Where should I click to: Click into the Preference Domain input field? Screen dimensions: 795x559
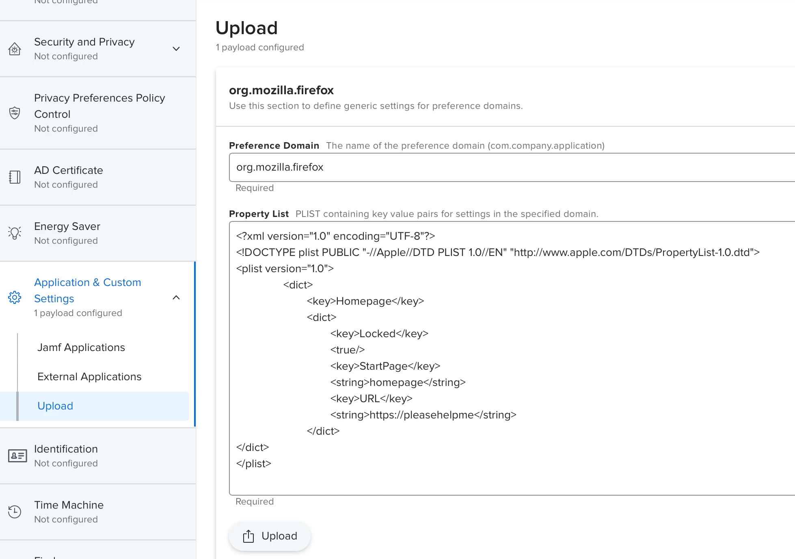pyautogui.click(x=512, y=167)
